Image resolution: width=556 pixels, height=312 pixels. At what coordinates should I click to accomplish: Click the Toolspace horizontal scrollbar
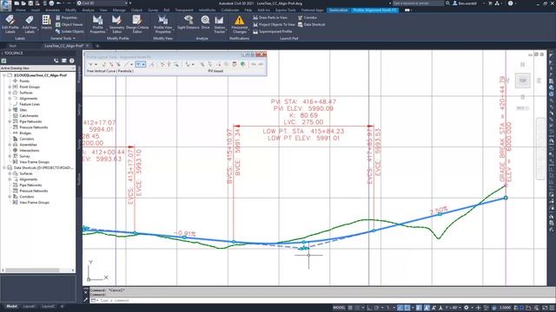pos(32,270)
